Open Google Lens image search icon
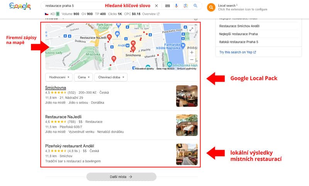Screen dimensions: 309x186 [185, 6]
